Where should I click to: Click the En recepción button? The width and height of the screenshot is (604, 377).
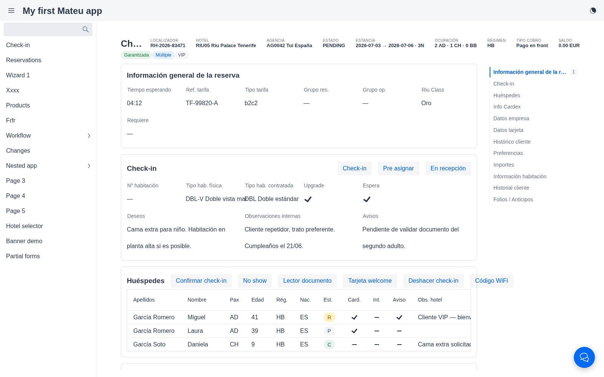[x=448, y=169]
